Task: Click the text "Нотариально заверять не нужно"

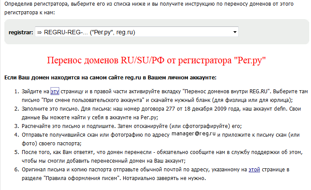Action: (164, 178)
